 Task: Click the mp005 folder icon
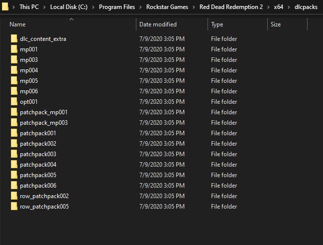pos(14,81)
